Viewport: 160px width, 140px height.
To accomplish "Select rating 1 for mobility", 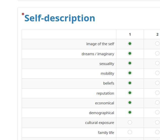I will click(x=130, y=73).
